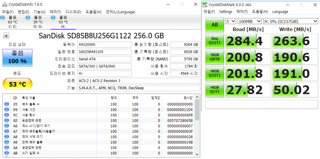Click the standard field ACS-2 Revision 3

pyautogui.click(x=139, y=81)
